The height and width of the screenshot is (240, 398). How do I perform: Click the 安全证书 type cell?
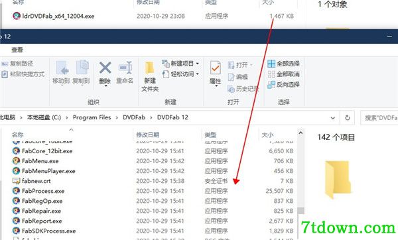(x=216, y=181)
